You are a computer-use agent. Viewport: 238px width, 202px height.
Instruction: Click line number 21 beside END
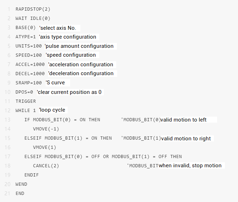tap(7, 193)
